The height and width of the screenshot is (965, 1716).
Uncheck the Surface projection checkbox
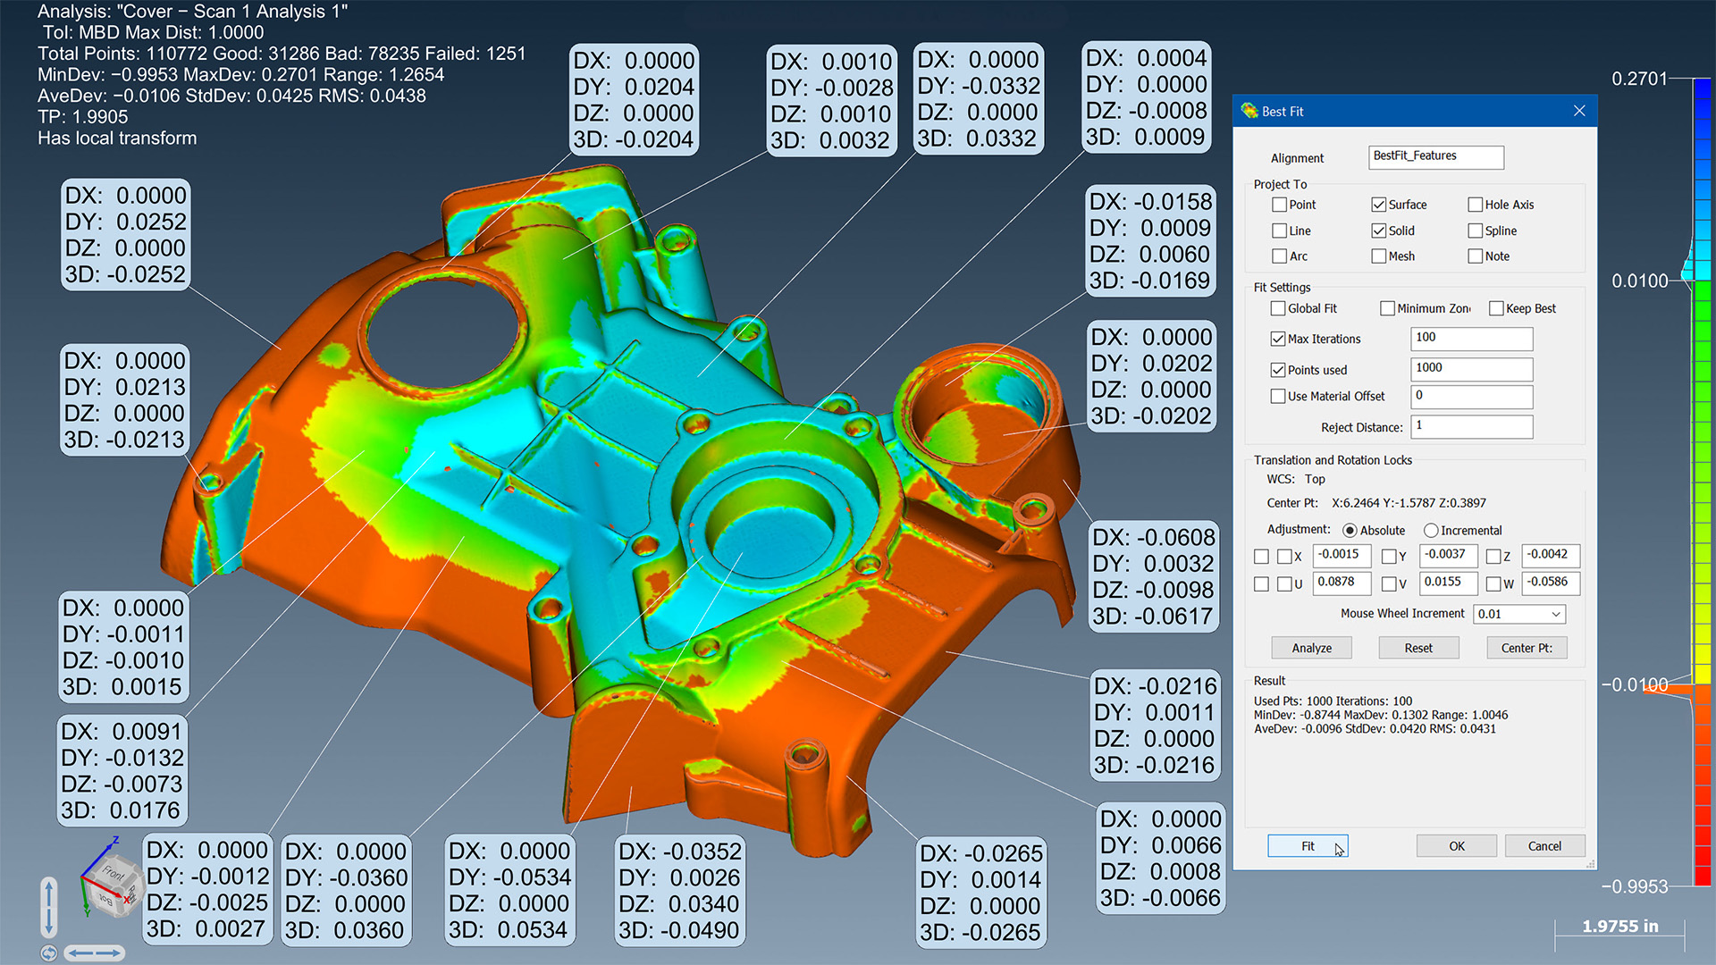(1379, 205)
